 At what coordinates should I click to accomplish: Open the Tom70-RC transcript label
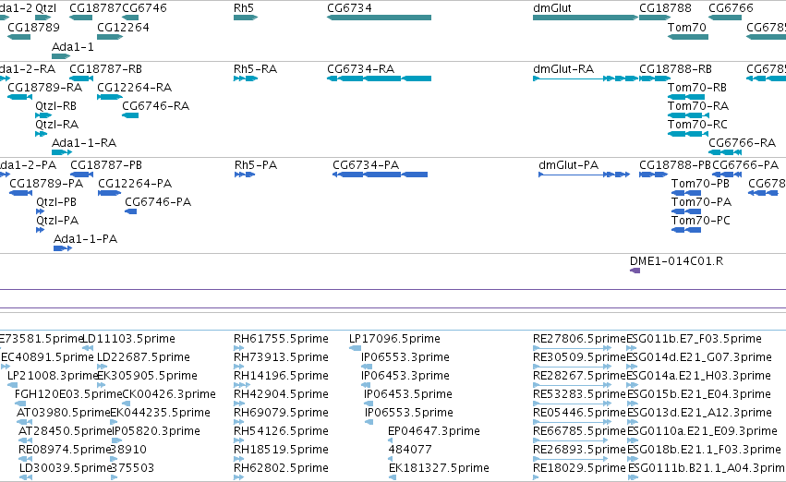pyautogui.click(x=697, y=125)
